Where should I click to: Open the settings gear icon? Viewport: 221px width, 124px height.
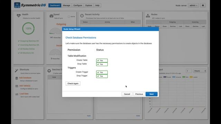[203, 6]
